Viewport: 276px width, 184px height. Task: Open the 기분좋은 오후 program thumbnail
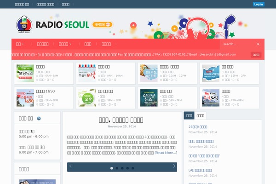pos(87,98)
